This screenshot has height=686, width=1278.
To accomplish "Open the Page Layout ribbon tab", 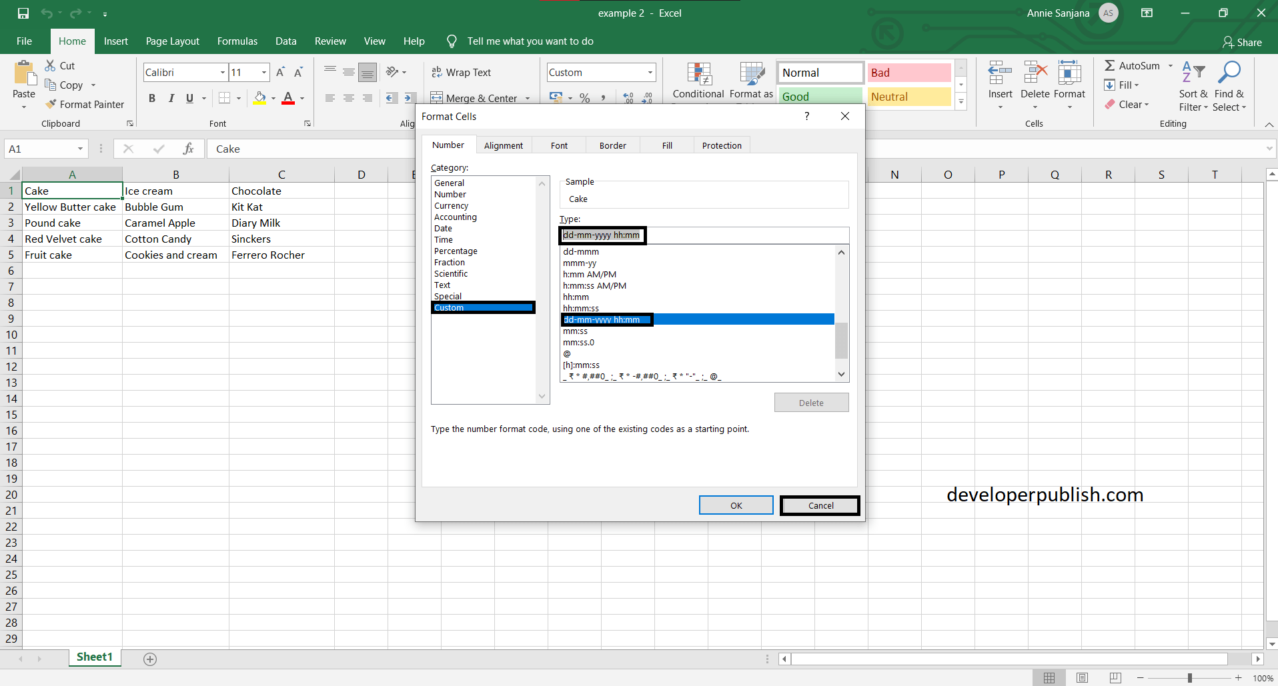I will pyautogui.click(x=173, y=41).
